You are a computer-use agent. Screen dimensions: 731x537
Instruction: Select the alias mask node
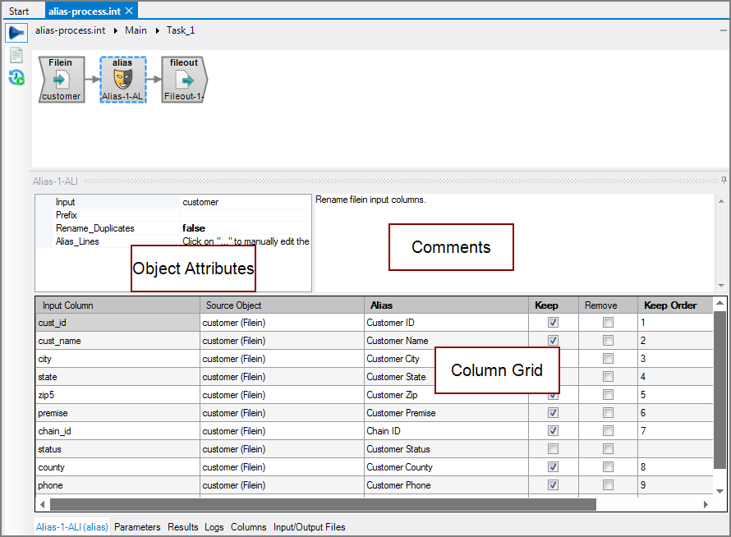pos(122,80)
